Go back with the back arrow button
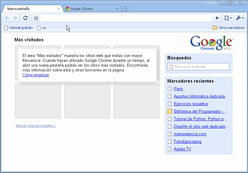248x173 pixels. tap(7, 18)
